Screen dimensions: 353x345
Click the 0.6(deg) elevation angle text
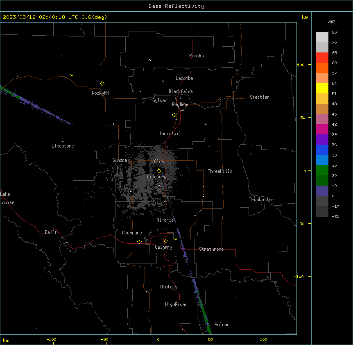click(94, 17)
